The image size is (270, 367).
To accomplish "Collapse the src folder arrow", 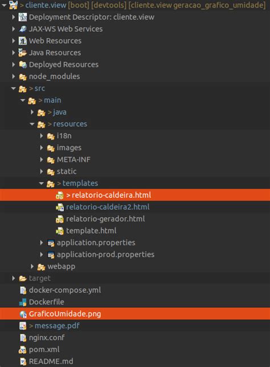I will (x=13, y=88).
